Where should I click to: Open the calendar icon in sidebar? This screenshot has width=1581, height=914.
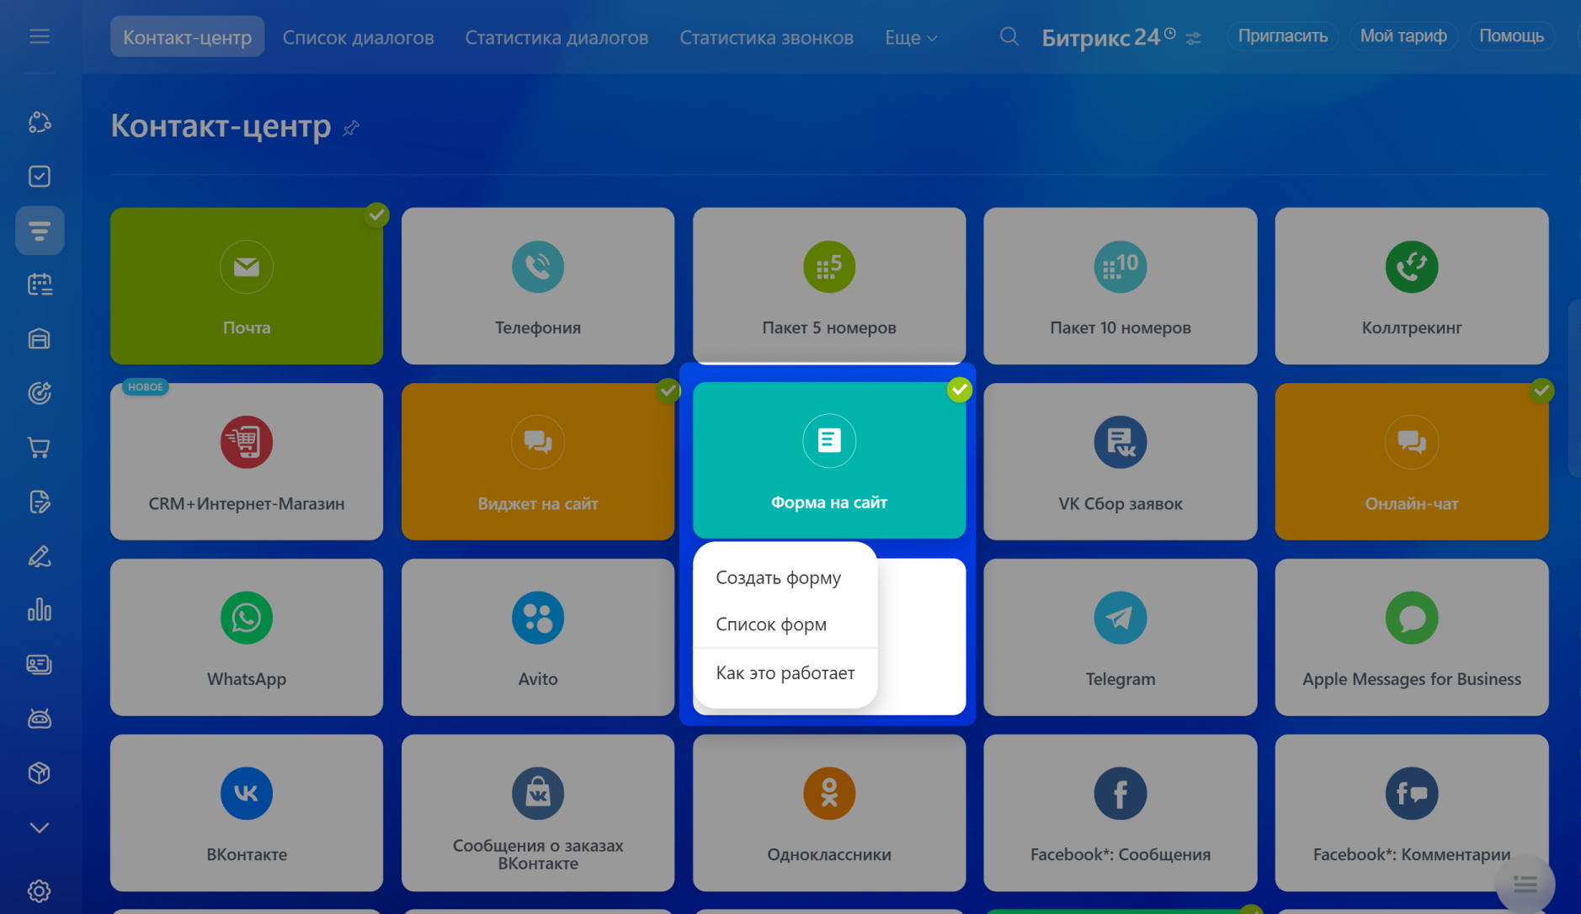coord(40,284)
